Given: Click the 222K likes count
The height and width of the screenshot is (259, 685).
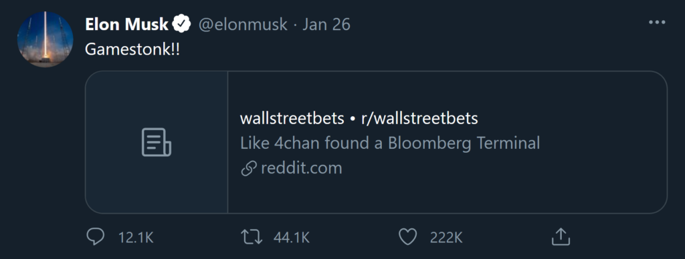Looking at the screenshot, I should 446,238.
